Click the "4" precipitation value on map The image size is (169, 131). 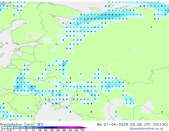pos(63,65)
